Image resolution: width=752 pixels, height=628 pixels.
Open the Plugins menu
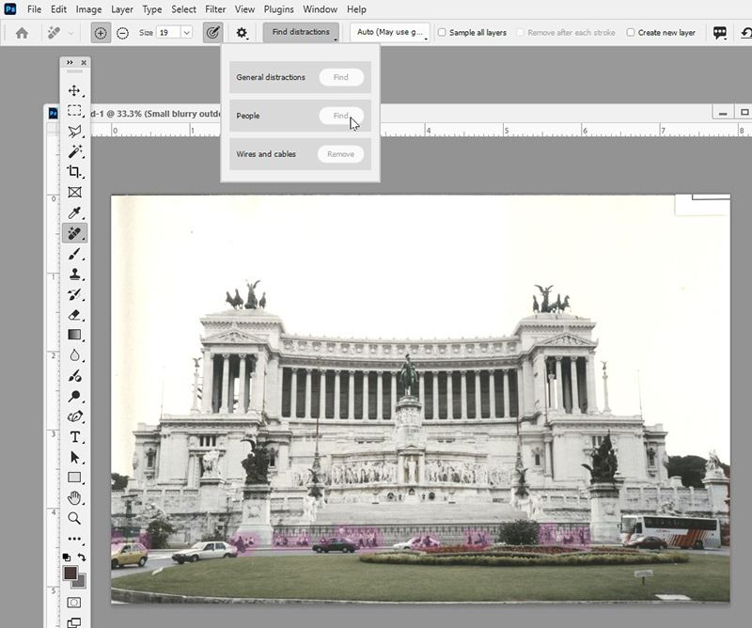coord(278,9)
